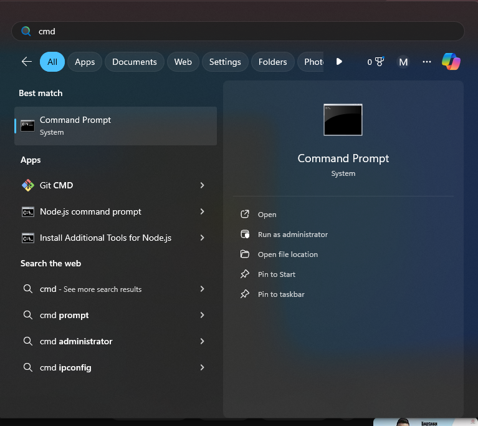Viewport: 478px width, 426px height.
Task: Click the Search the web section heading
Action: [x=50, y=263]
